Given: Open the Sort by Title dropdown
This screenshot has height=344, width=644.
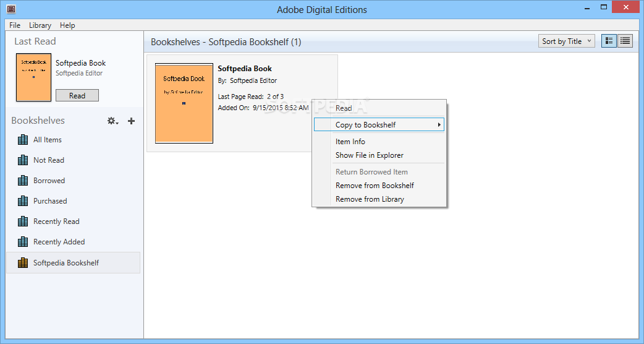Looking at the screenshot, I should (x=566, y=41).
